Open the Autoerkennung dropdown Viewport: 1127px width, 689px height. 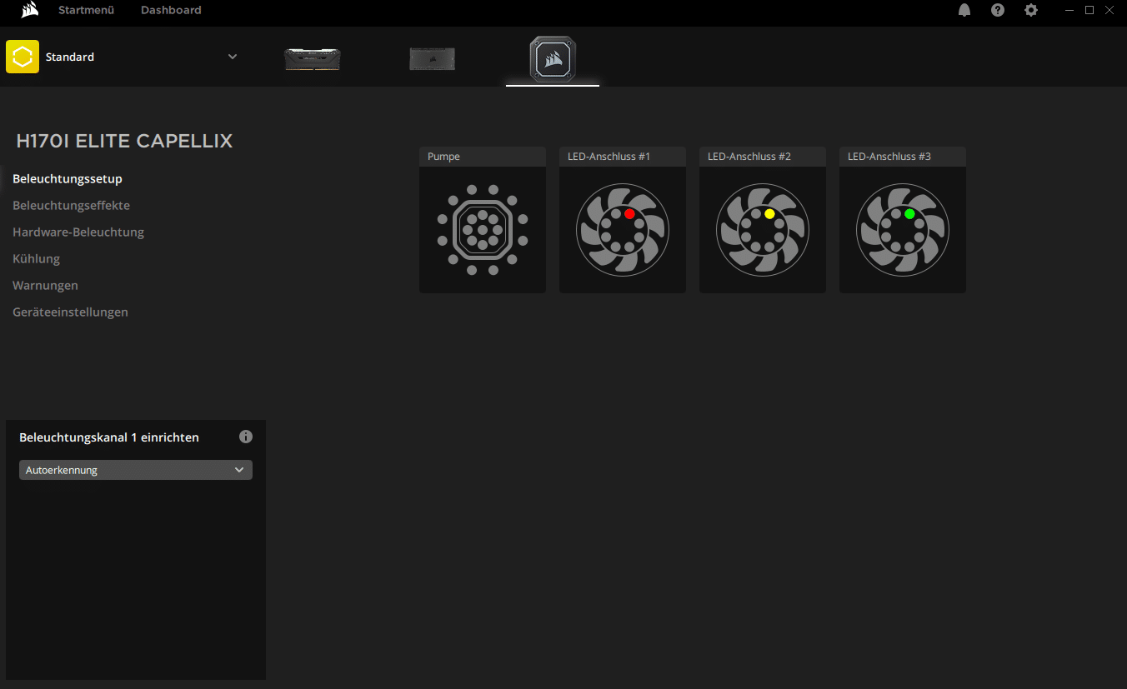[x=135, y=470]
